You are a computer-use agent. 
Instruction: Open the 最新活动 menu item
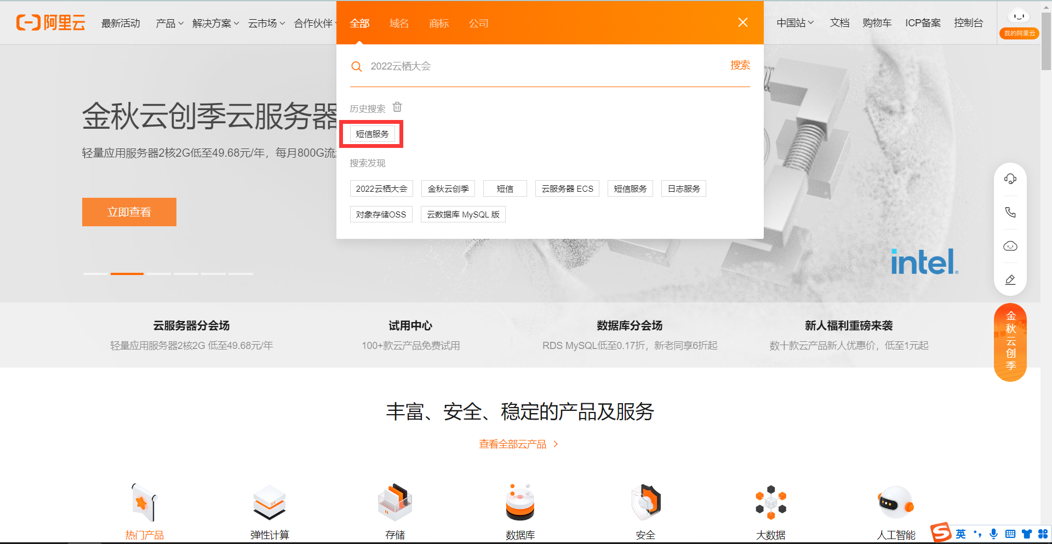tap(121, 23)
